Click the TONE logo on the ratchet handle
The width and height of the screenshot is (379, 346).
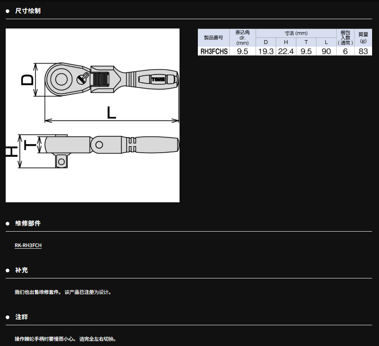pyautogui.click(x=158, y=80)
